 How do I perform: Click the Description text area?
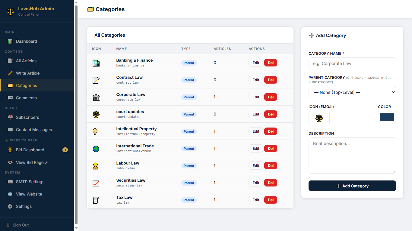pyautogui.click(x=352, y=155)
